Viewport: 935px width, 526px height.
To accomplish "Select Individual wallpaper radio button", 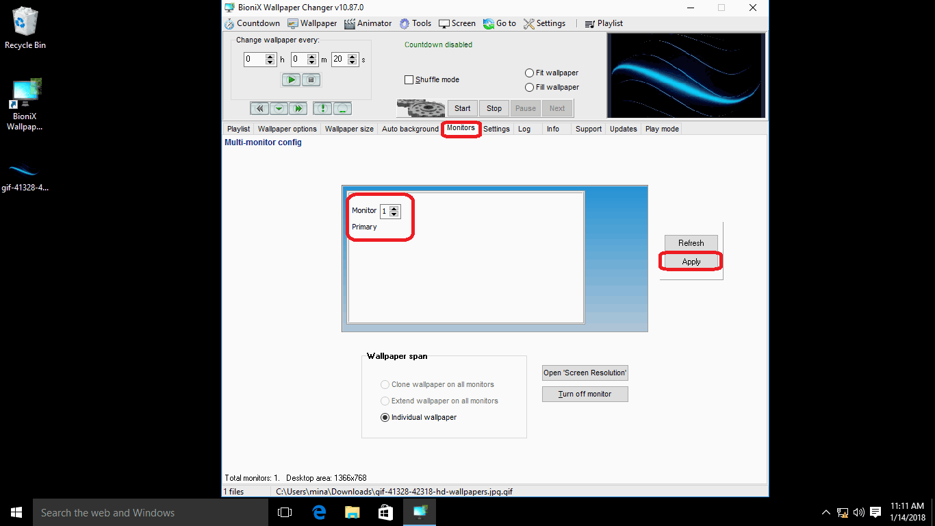I will click(385, 417).
